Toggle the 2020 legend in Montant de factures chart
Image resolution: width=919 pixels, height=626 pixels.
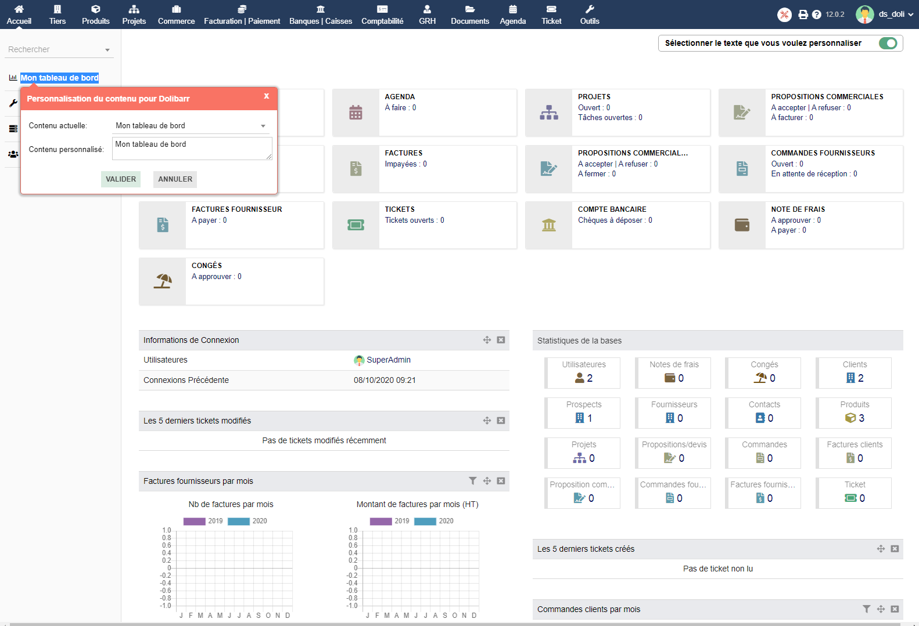click(x=425, y=521)
